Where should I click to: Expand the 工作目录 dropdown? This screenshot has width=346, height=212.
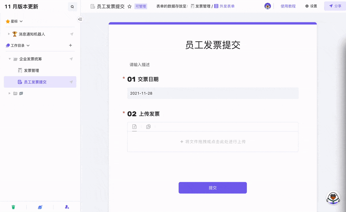point(28,46)
